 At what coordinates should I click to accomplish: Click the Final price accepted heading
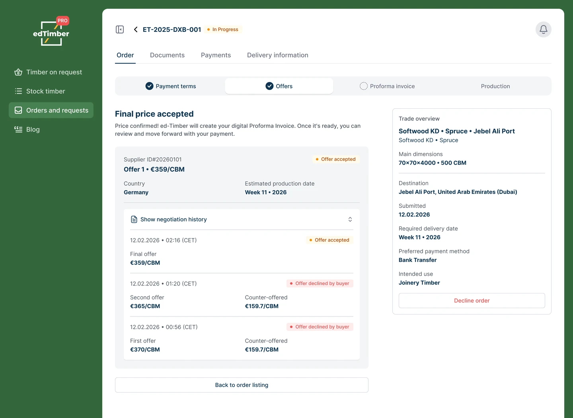click(154, 114)
